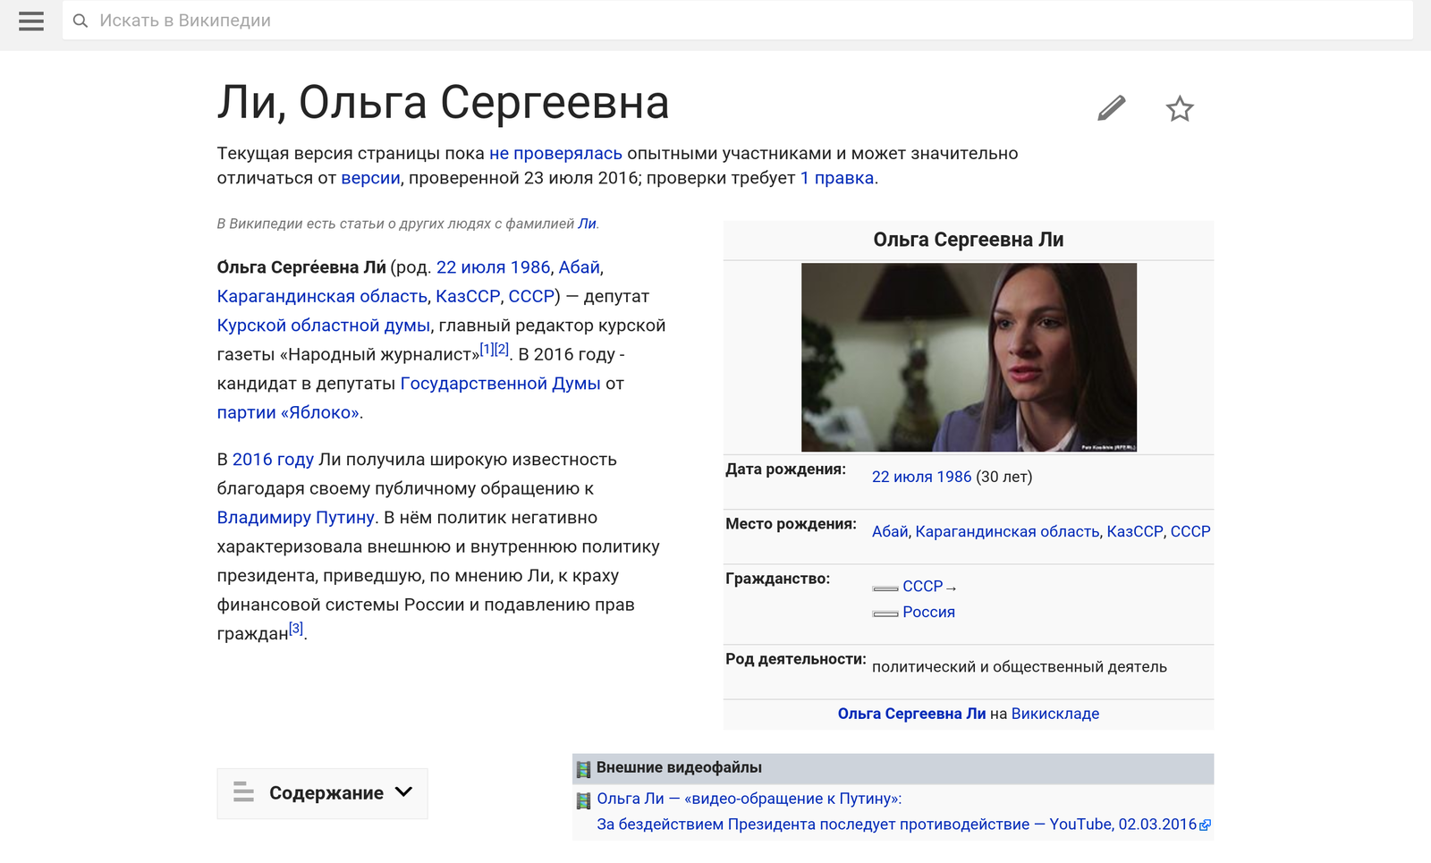Click the chevron arrow beside Содержание

(x=403, y=792)
